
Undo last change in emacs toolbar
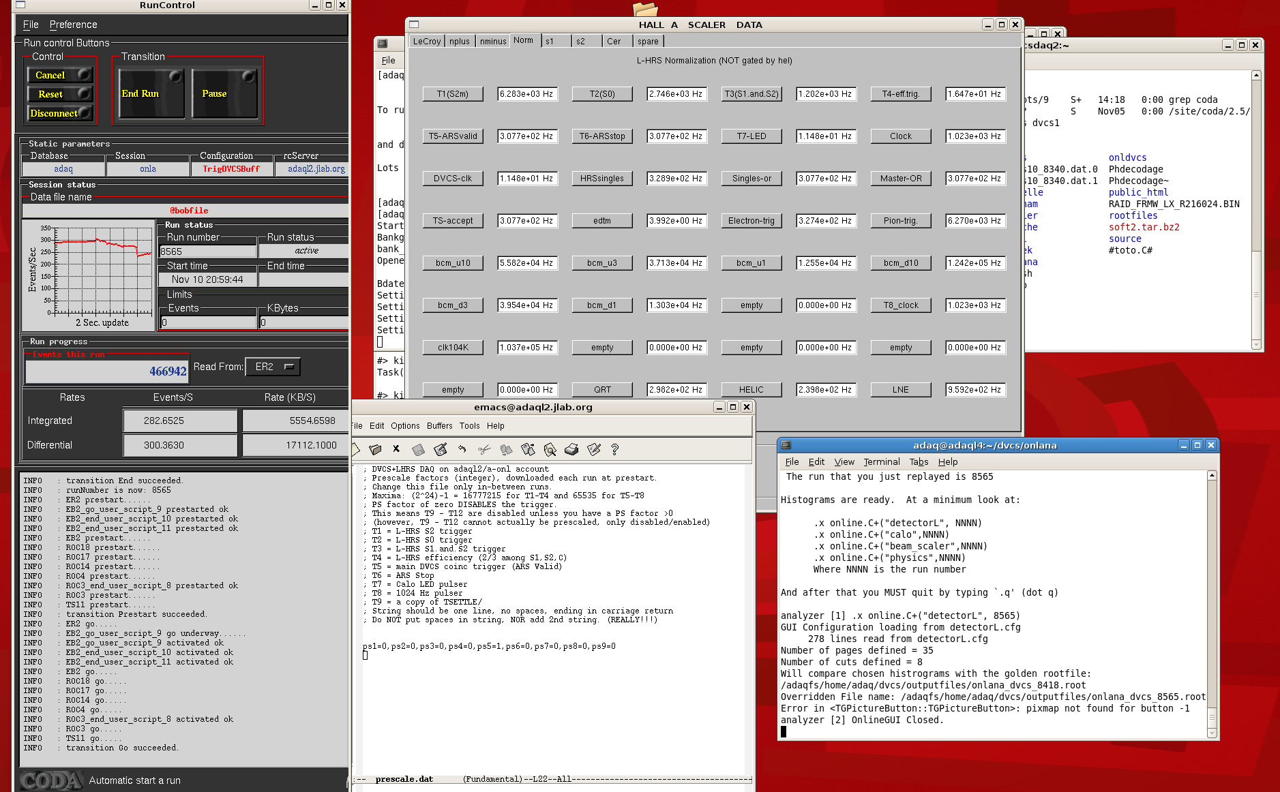pos(462,449)
